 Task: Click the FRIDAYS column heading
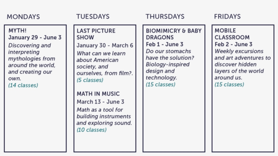227,17
